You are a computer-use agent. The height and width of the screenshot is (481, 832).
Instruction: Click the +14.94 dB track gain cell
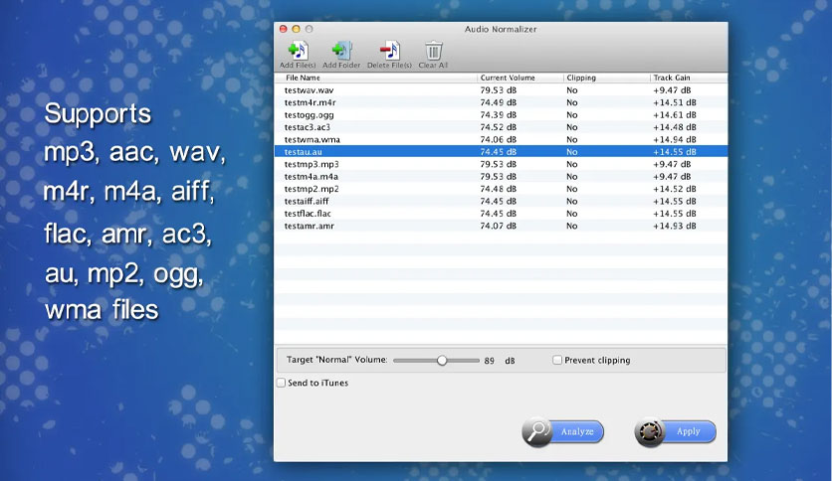pyautogui.click(x=675, y=139)
